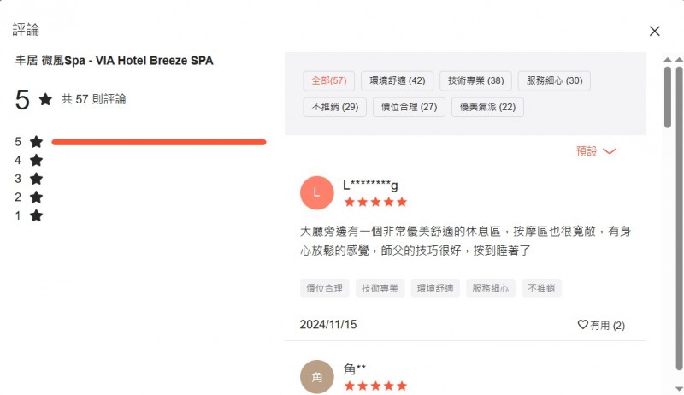Click the 1-star row star icon

coord(36,215)
